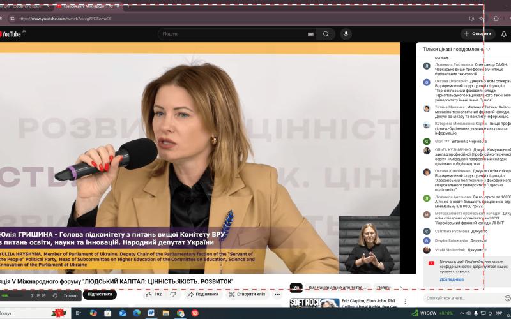Viewport: 511px width, 319px height.
Task: Open emoji picker in chat input
Action: pyautogui.click(x=507, y=298)
